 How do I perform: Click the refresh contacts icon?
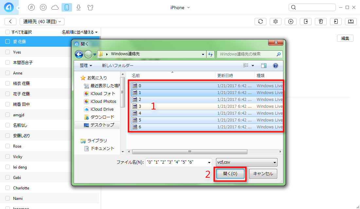[x=261, y=22]
